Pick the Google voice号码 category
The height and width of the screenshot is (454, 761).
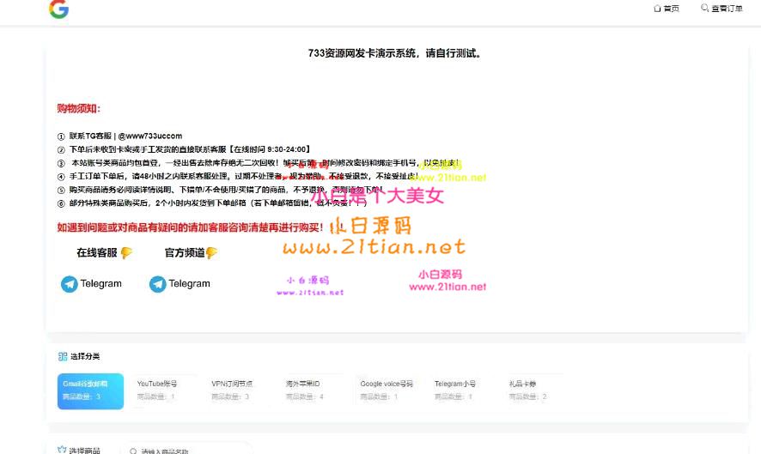386,390
